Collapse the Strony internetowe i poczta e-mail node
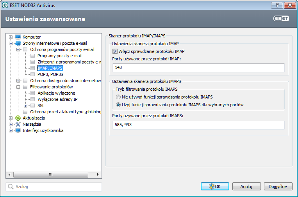Image resolution: width=298 pixels, height=197 pixels. tap(11, 43)
